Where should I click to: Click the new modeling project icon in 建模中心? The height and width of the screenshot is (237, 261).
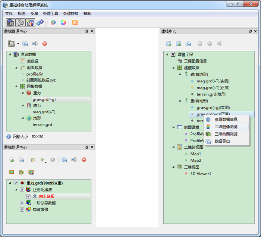(x=169, y=44)
